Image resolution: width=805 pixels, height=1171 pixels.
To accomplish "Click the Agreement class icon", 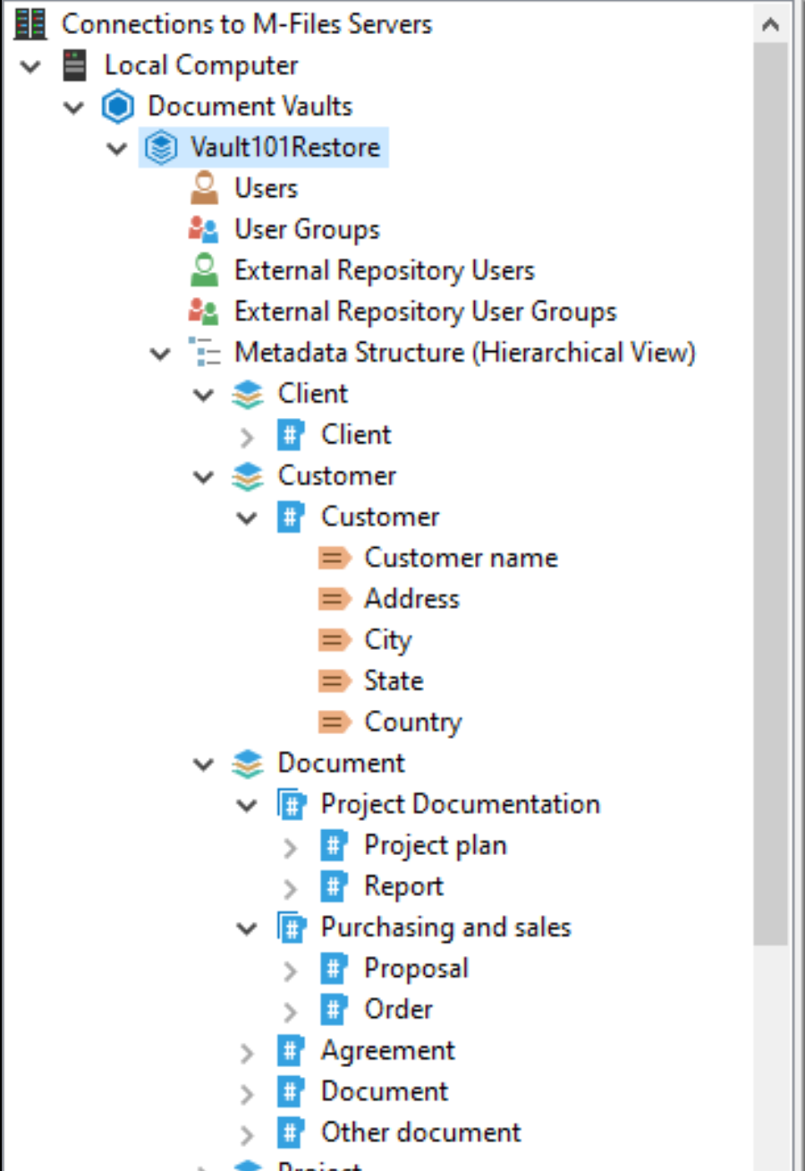I will pyautogui.click(x=291, y=1051).
